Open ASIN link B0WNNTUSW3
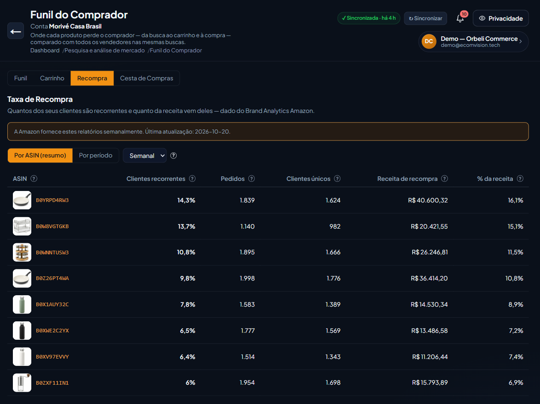 [52, 252]
